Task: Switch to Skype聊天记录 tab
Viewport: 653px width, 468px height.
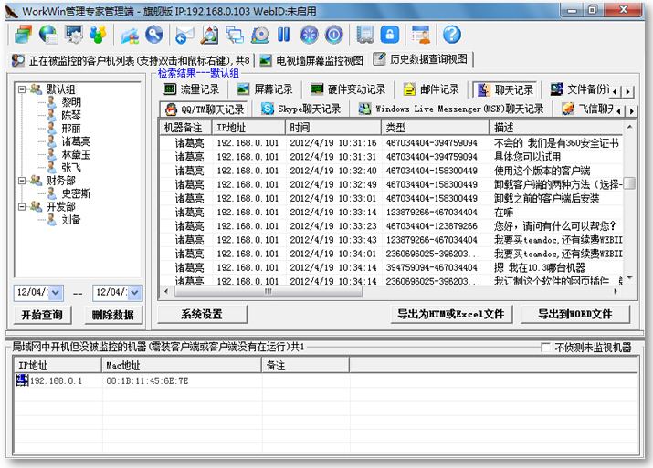Action: coord(301,109)
